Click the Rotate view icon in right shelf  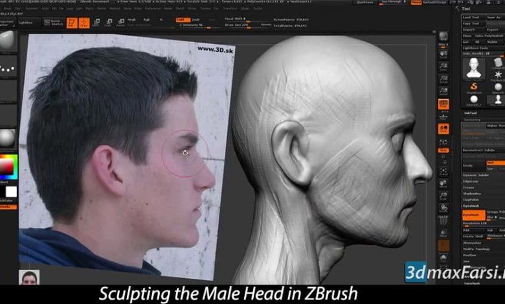click(443, 208)
